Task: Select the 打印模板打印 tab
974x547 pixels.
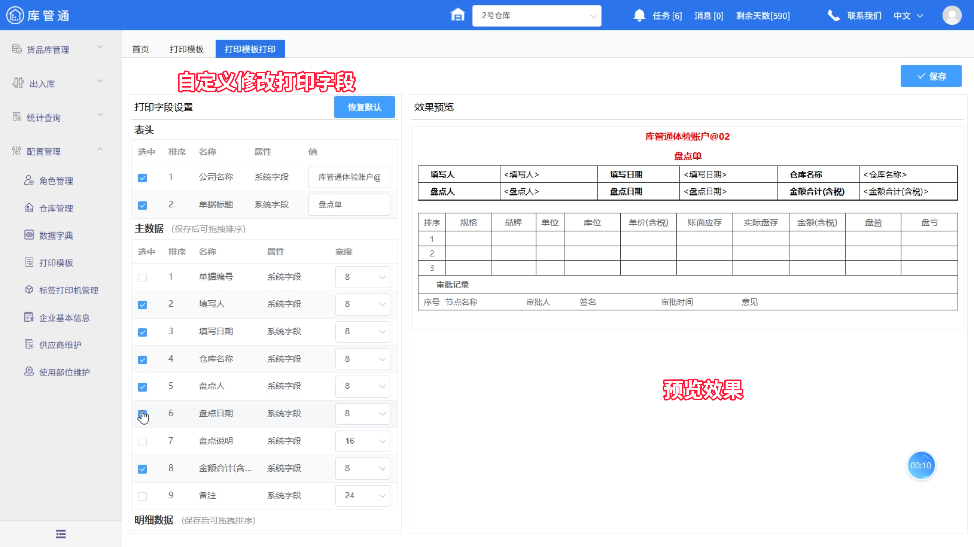Action: pos(250,49)
